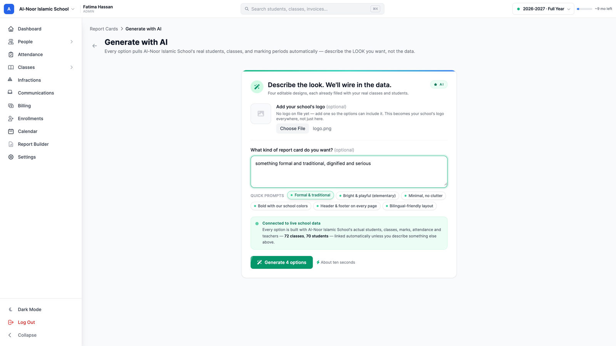Expand the Classes submenu chevron

click(x=72, y=67)
